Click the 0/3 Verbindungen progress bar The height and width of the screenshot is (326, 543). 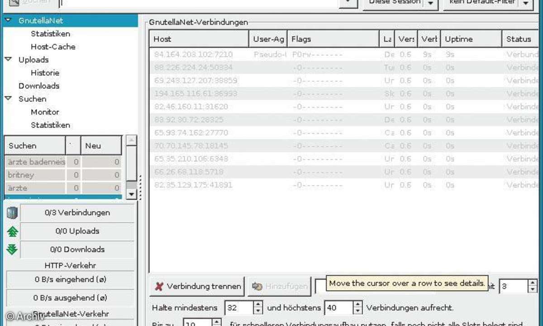click(77, 212)
